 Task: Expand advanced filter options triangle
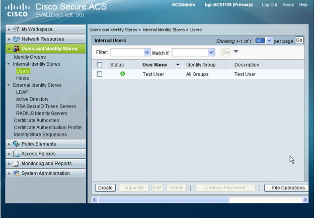tap(236, 52)
